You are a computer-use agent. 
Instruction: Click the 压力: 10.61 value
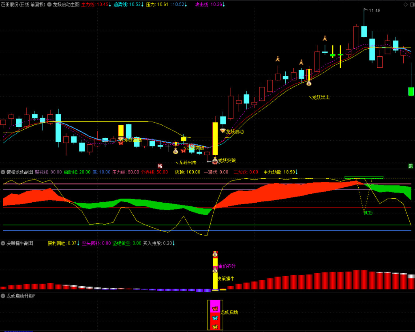click(x=157, y=4)
